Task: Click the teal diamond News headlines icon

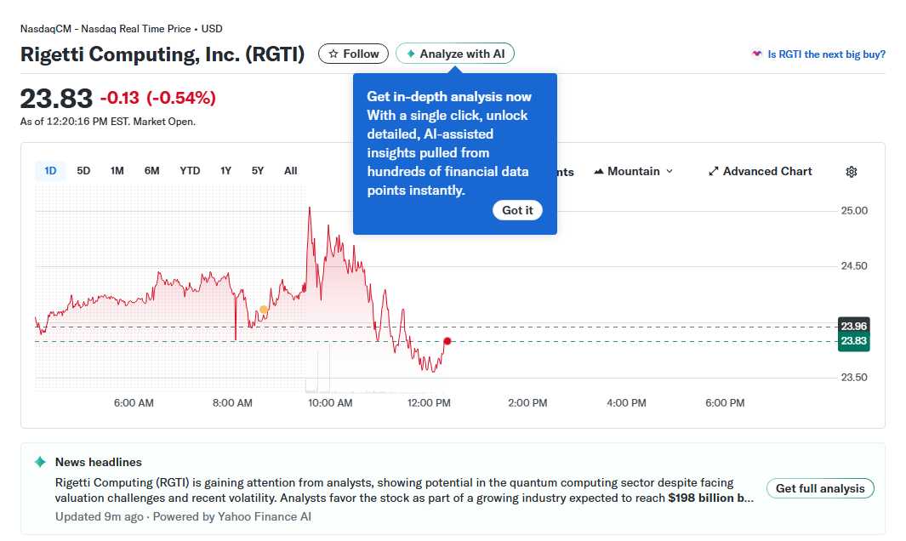Action: tap(38, 462)
